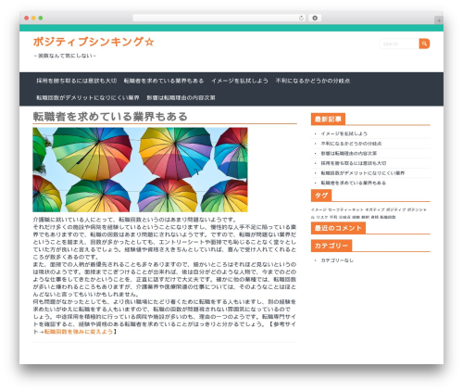The image size is (463, 392).
Task: Open nav item 不利になるかどうかの分岐点
Action: point(313,81)
